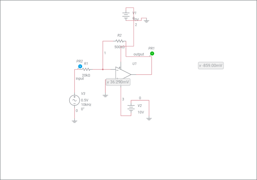The image size is (257, 180).
Task: Click net number 1 label near feedback wire
Action: click(105, 53)
